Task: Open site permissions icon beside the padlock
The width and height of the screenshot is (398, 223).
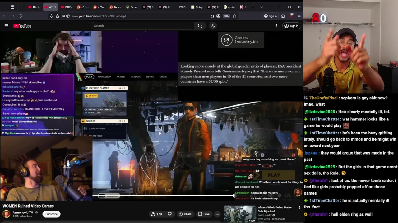Action: pyautogui.click(x=63, y=16)
